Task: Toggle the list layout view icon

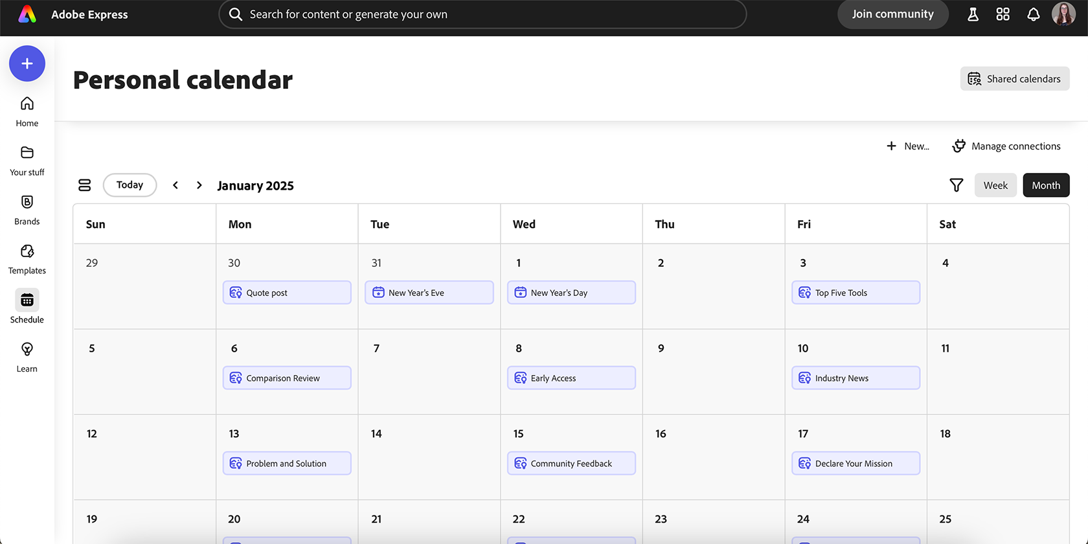Action: coord(85,185)
